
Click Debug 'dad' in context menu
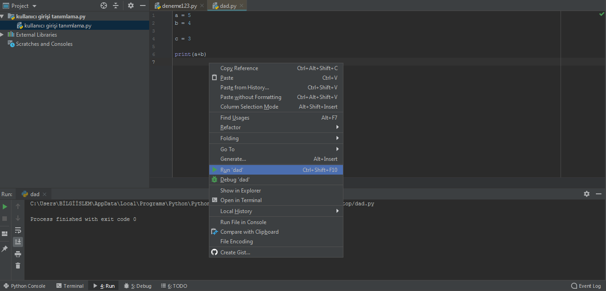click(276, 180)
